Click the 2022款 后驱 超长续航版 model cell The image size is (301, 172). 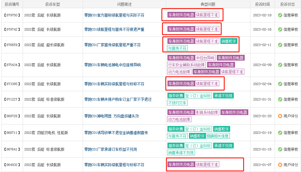click(x=44, y=45)
